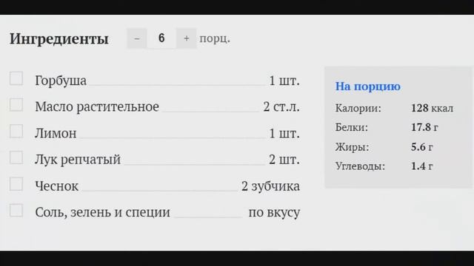
Task: Select the Лимон ingredient name
Action: (56, 133)
